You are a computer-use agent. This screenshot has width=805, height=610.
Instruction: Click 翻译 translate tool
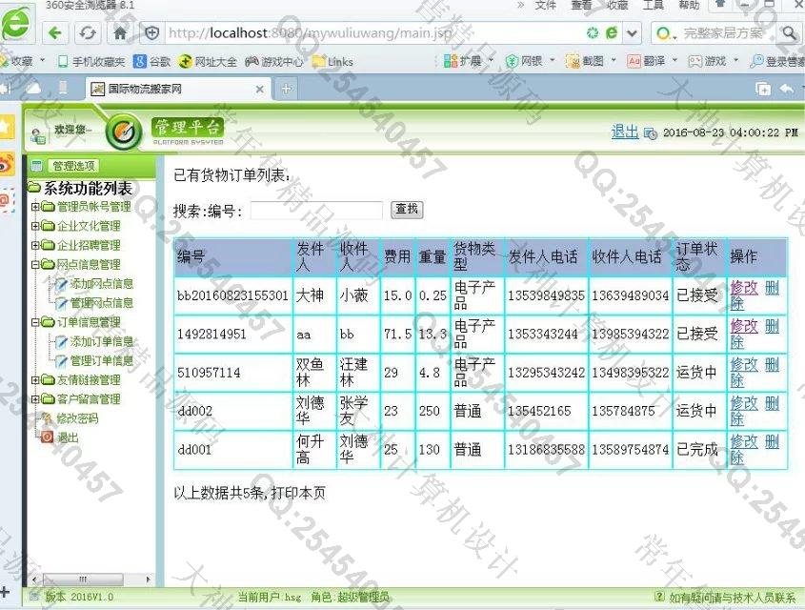coord(646,61)
